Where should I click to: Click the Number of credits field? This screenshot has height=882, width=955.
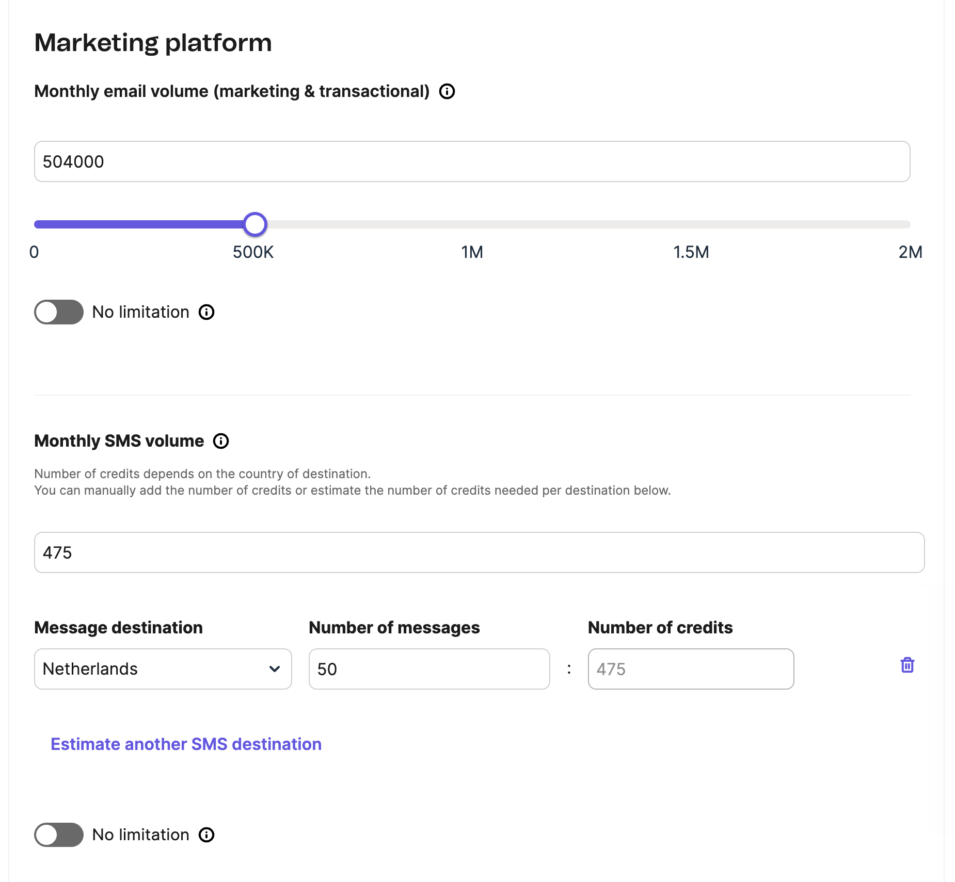coord(691,669)
